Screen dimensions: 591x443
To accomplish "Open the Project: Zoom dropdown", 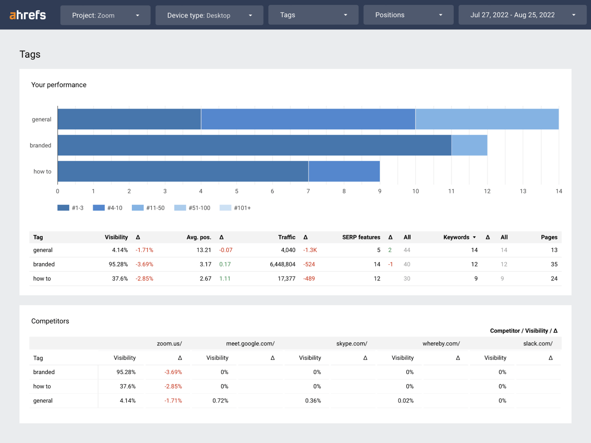I will [105, 15].
